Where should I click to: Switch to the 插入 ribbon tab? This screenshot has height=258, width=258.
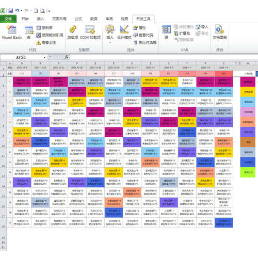40,19
